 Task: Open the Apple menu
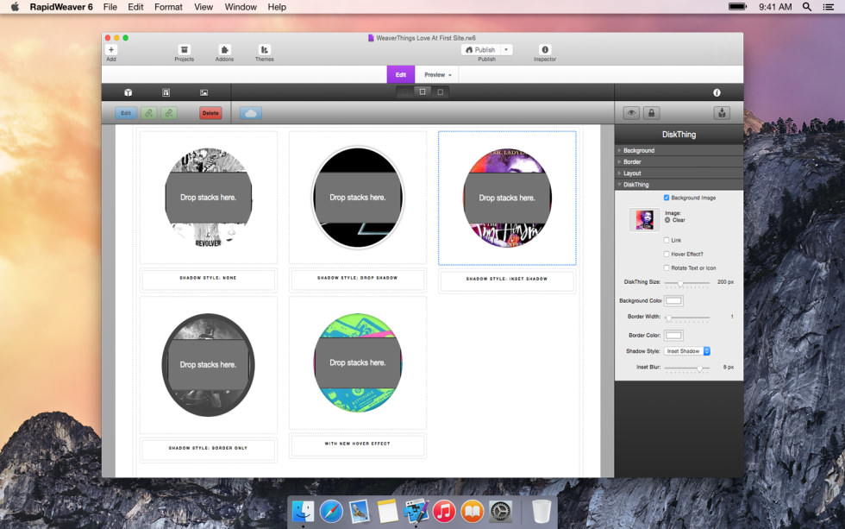point(15,7)
